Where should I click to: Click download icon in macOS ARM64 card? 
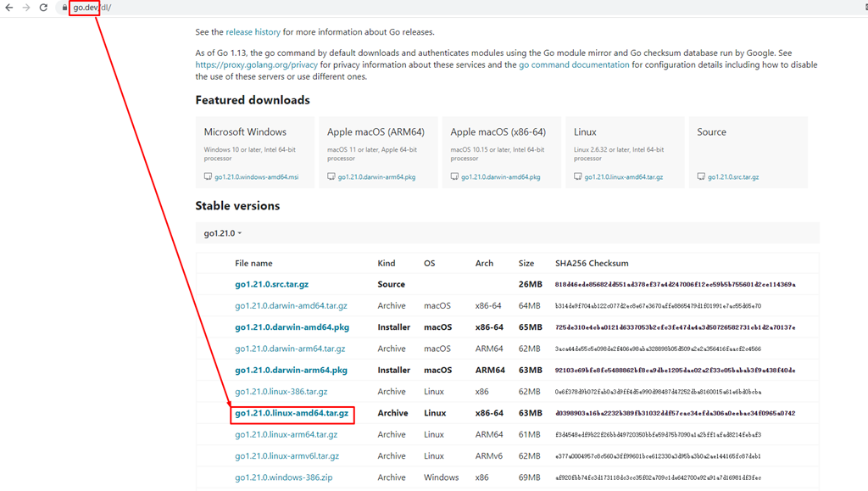331,176
